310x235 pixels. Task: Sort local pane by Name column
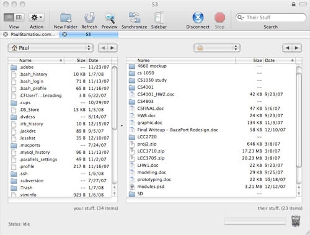(36, 60)
